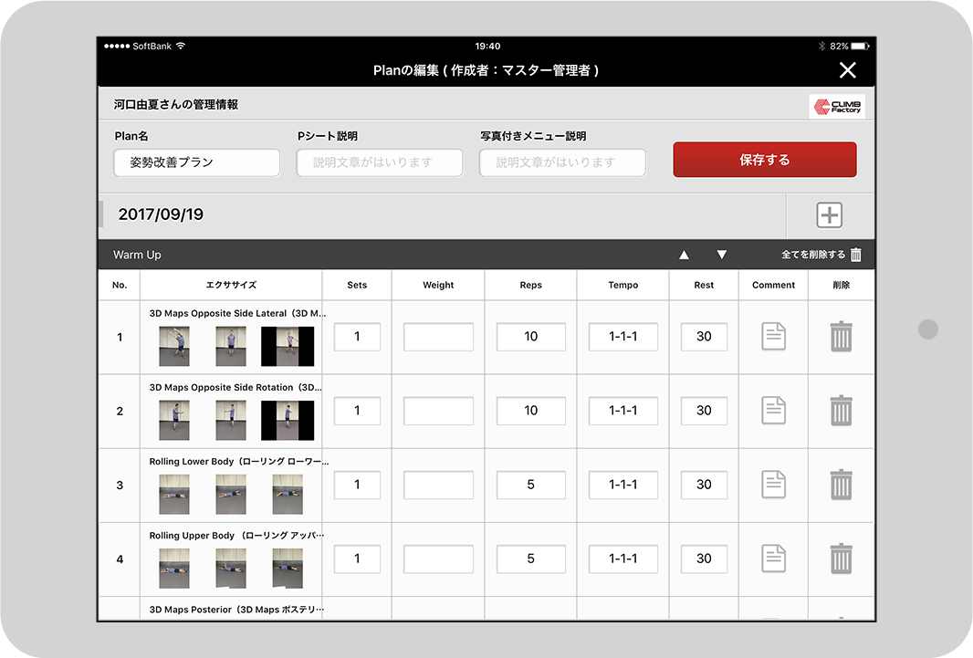Open comment for 3D Maps Opposite Side Rotation
Screen dimensions: 973x658
[x=773, y=411]
